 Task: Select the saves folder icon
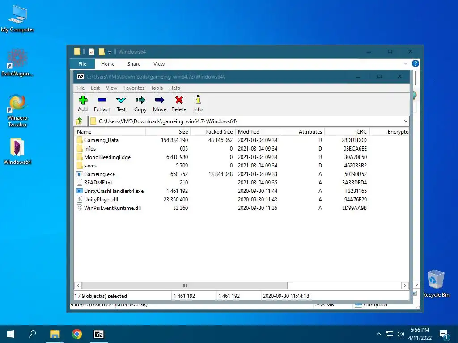80,165
